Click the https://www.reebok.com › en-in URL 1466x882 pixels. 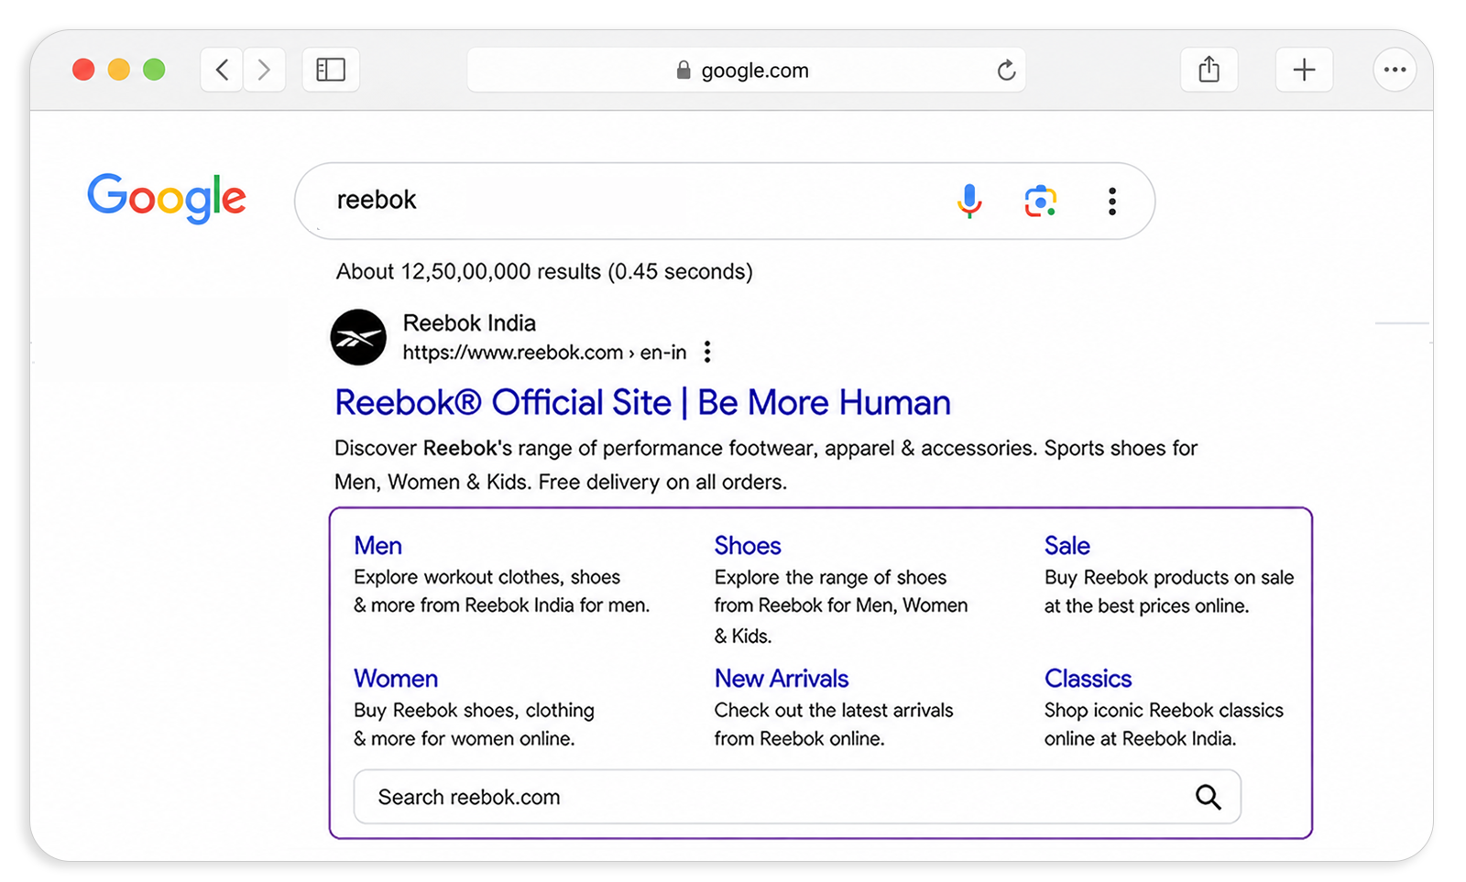544,353
